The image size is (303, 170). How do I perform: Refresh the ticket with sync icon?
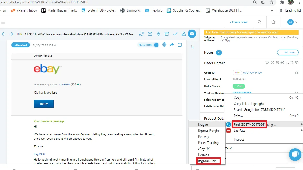click(141, 34)
